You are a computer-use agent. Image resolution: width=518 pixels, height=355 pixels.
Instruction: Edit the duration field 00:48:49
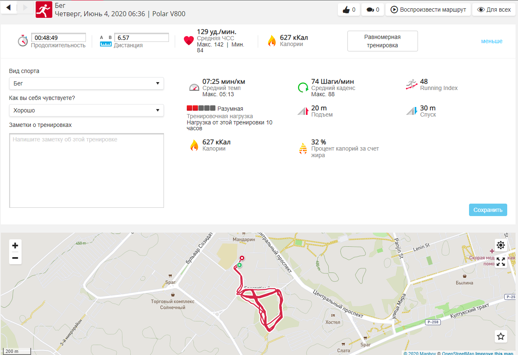pyautogui.click(x=59, y=37)
